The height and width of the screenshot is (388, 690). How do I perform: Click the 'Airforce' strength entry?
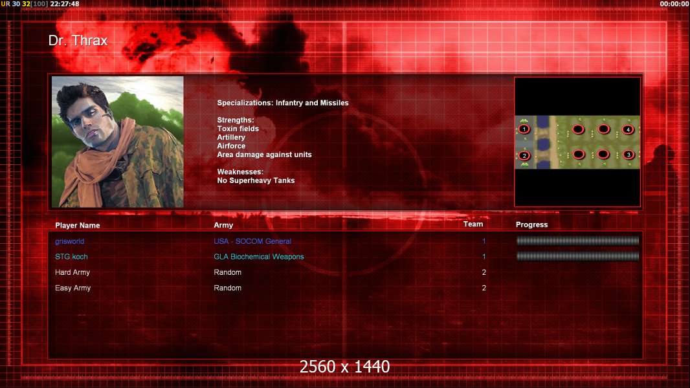(x=231, y=146)
